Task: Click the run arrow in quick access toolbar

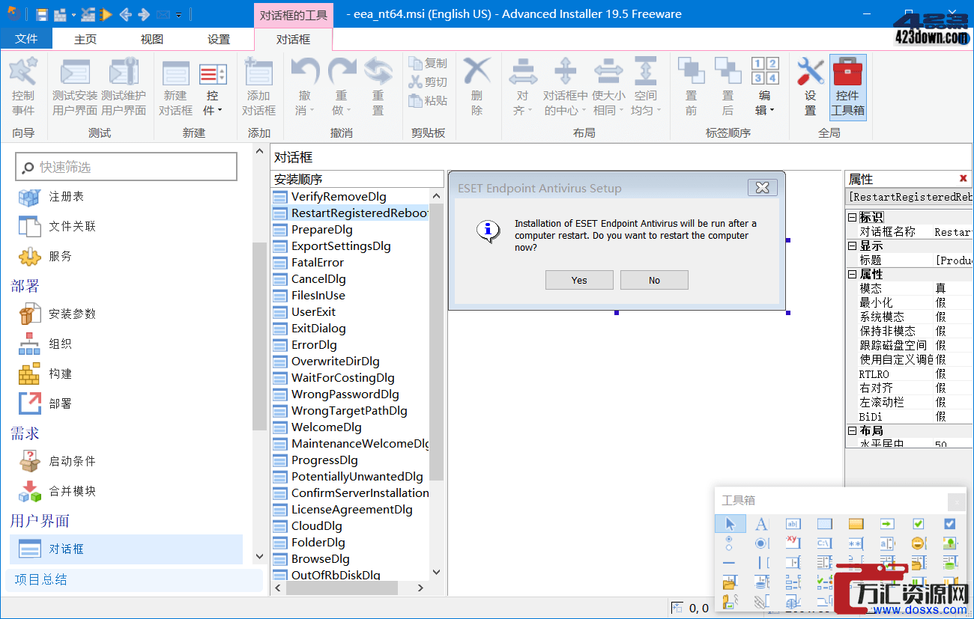Action: click(x=106, y=14)
